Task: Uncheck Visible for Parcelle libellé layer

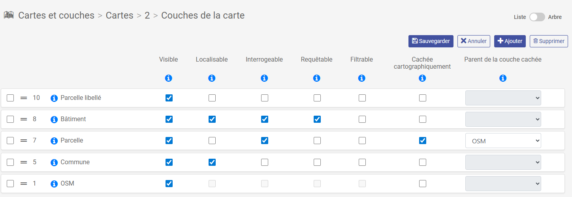Action: (169, 98)
